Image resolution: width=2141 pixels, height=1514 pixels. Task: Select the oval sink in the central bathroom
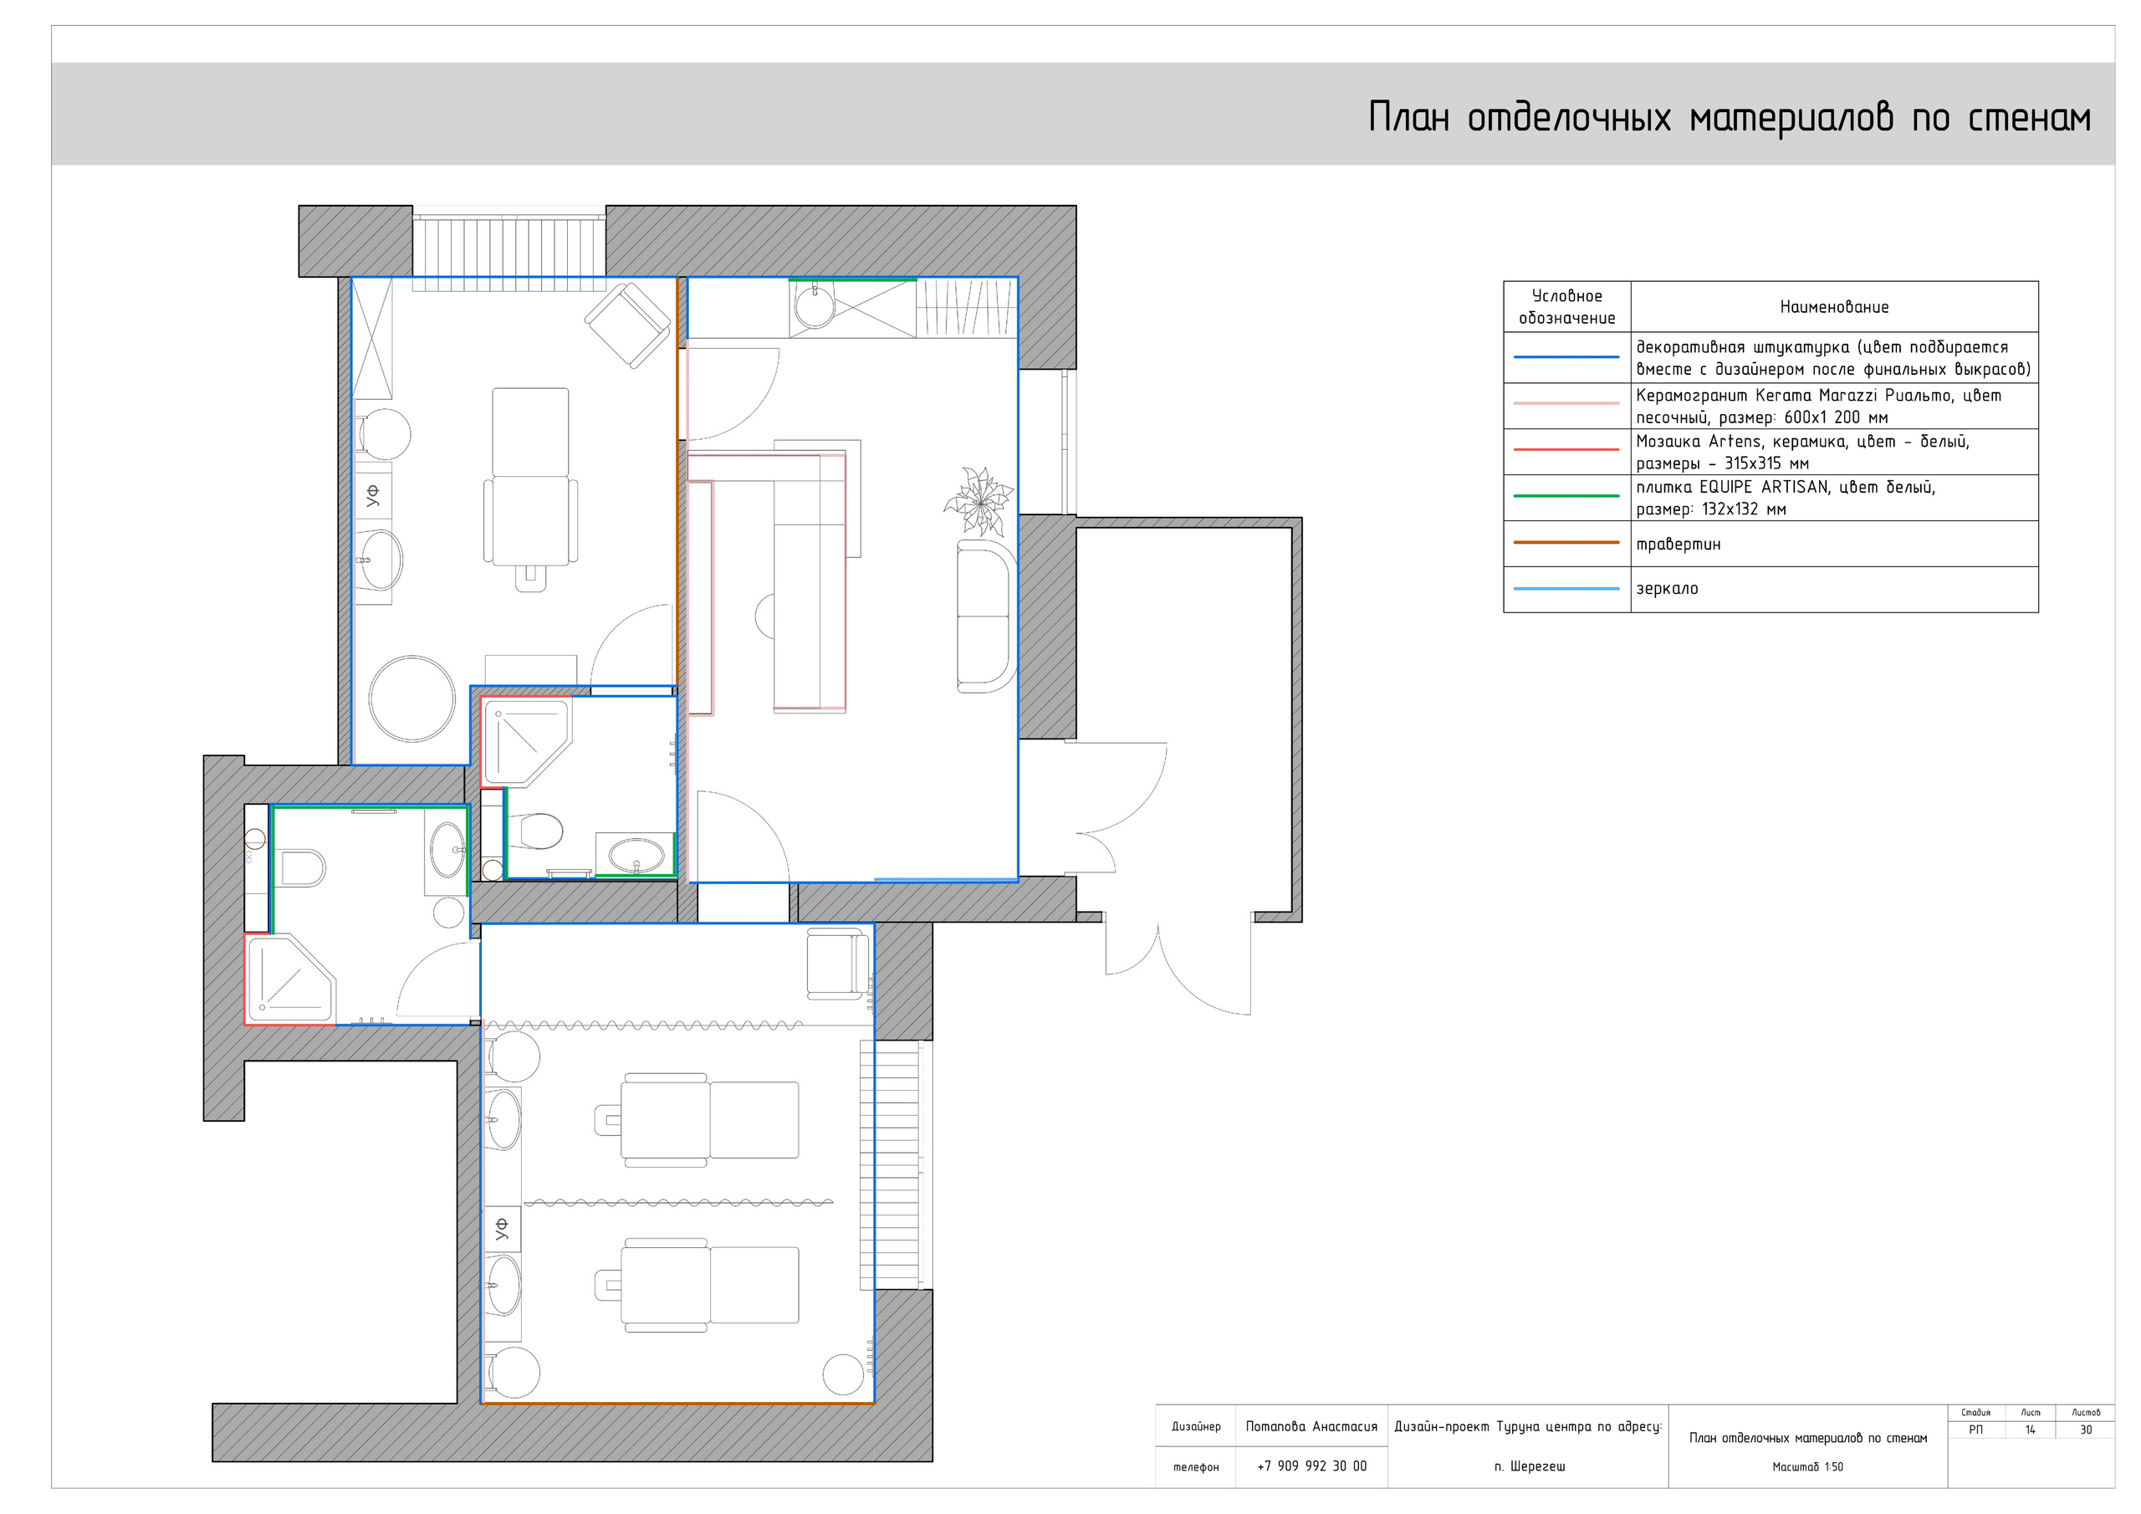click(x=636, y=853)
